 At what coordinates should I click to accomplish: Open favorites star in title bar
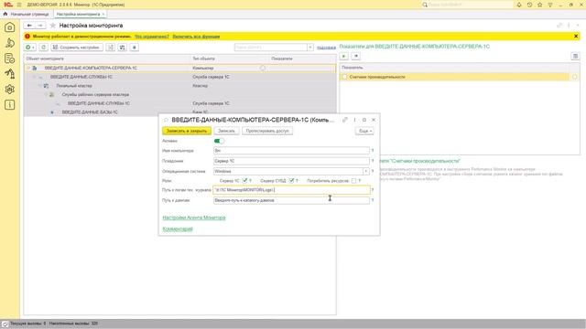coord(539,5)
